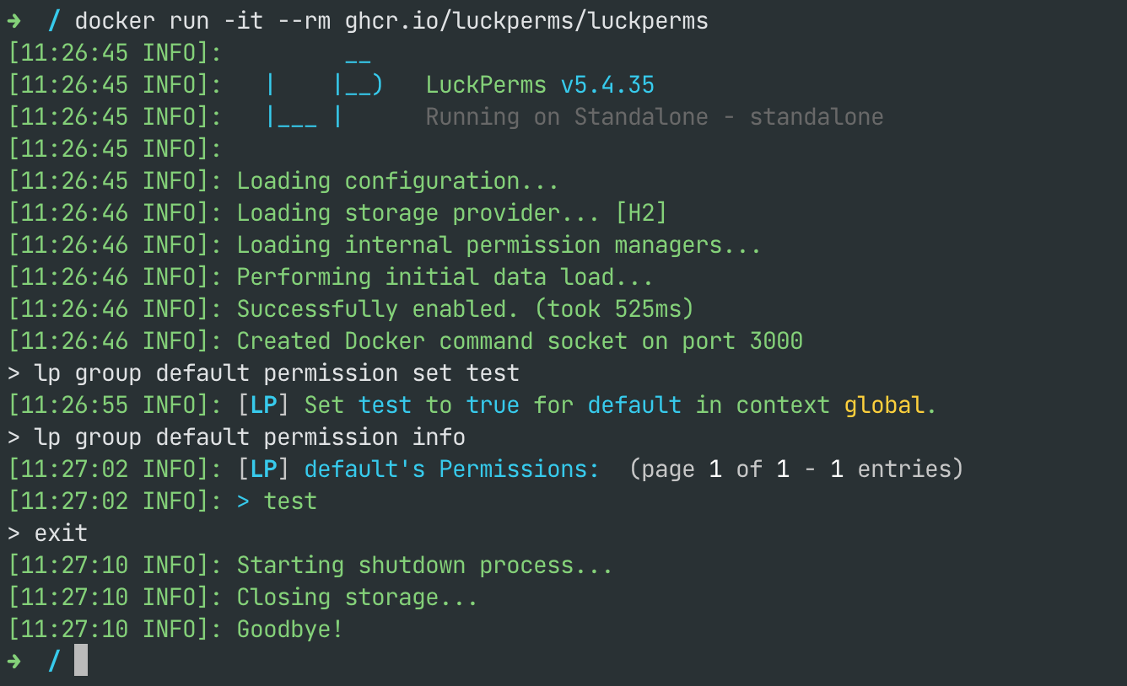Click the [LP] tag before "default's Permissions"
Image resolution: width=1127 pixels, height=686 pixels.
pyautogui.click(x=264, y=469)
